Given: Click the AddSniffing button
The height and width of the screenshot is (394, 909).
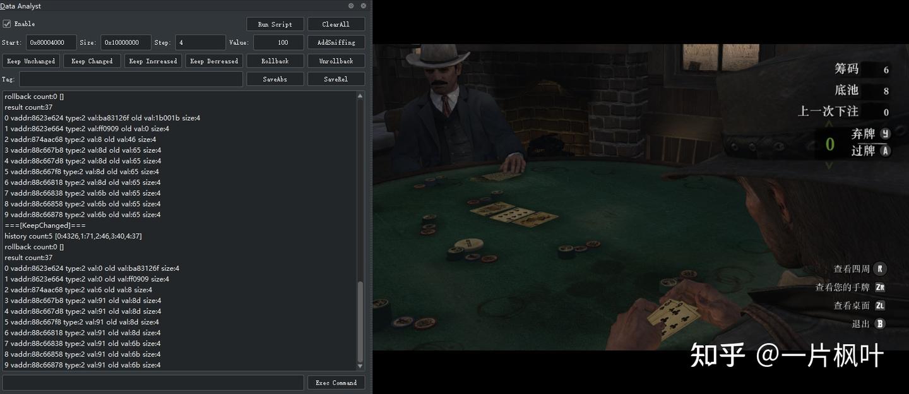Looking at the screenshot, I should point(336,42).
